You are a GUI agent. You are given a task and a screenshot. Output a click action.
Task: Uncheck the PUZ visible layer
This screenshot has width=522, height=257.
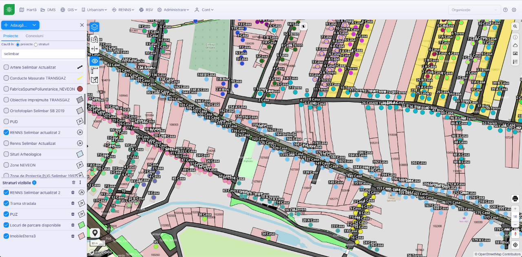tap(6, 214)
